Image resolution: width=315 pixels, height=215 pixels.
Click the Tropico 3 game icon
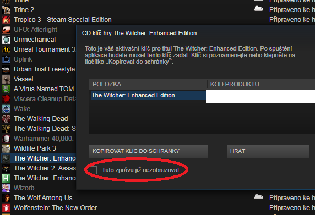(x=6, y=20)
